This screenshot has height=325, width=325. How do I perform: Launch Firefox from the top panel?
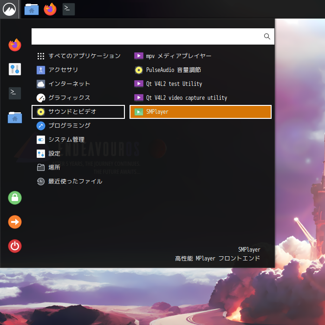click(50, 9)
